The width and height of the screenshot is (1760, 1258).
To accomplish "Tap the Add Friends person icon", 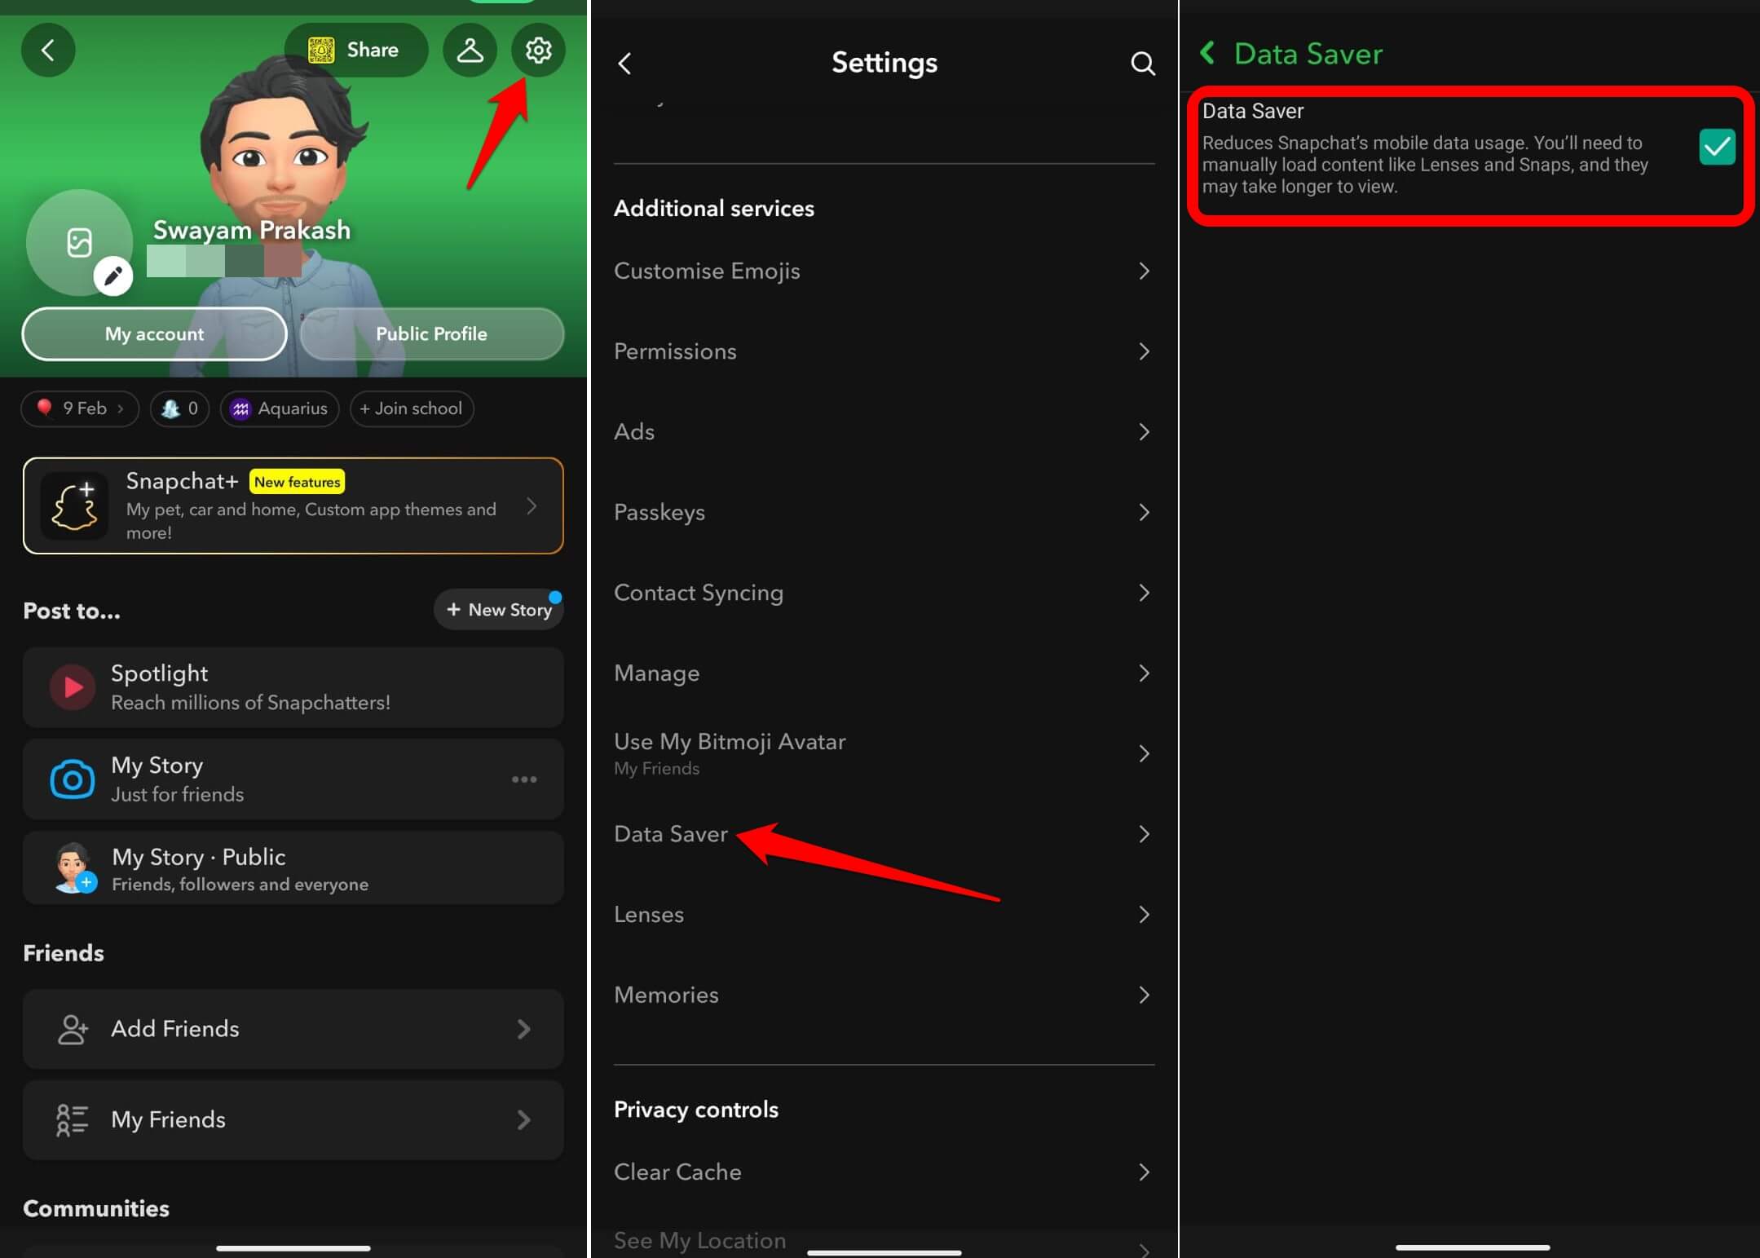I will click(73, 1029).
